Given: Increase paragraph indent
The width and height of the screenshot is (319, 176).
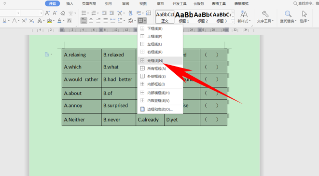Looking at the screenshot, I should [x=111, y=13].
